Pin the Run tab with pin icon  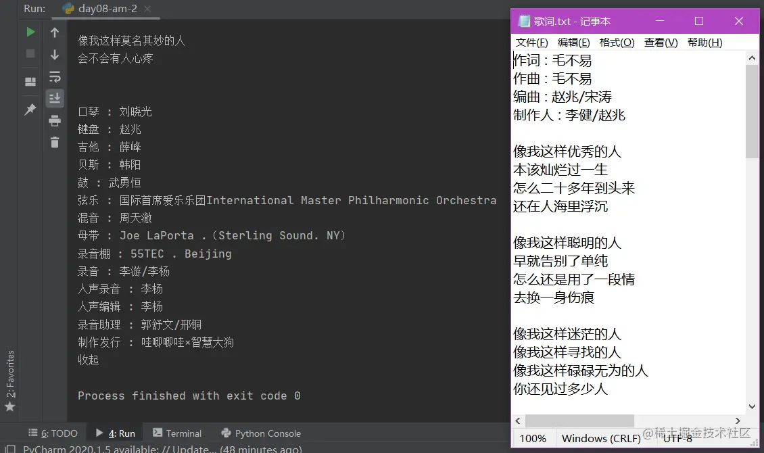pyautogui.click(x=30, y=109)
